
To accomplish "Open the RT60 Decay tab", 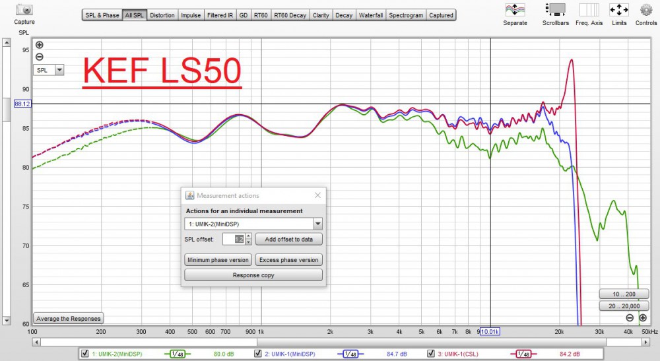I will click(x=290, y=15).
